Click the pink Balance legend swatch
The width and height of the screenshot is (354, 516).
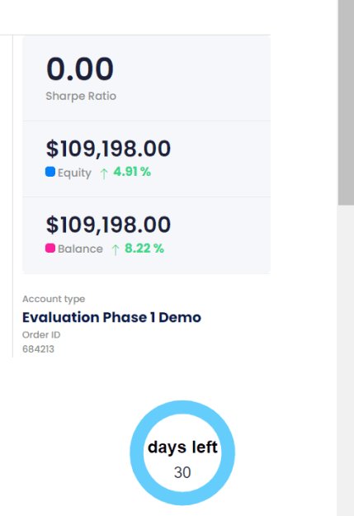point(50,249)
